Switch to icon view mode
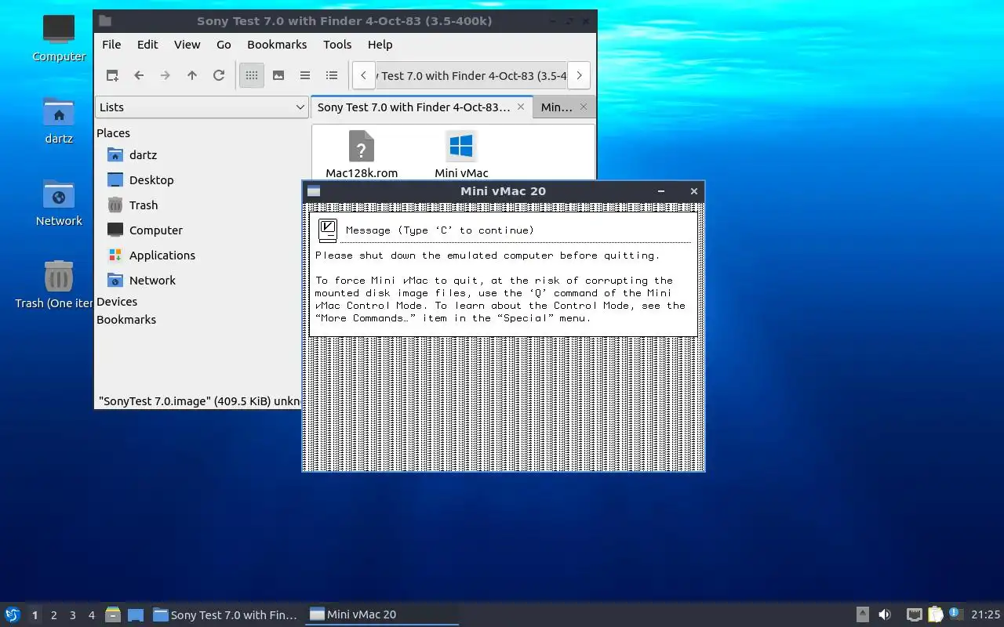 tap(252, 76)
